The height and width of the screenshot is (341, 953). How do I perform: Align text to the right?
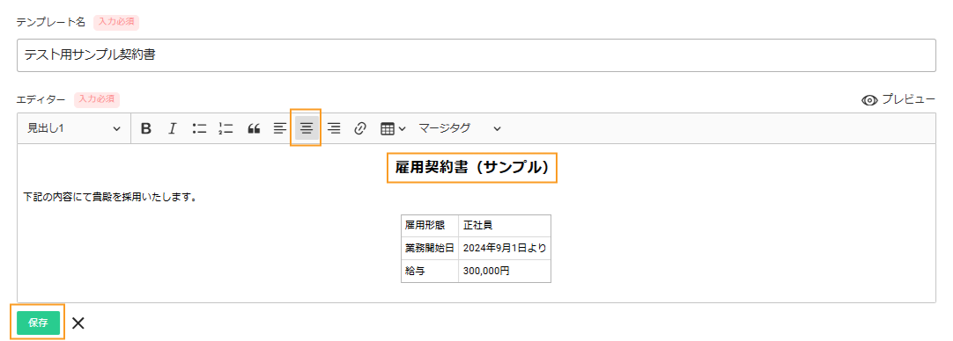[x=334, y=128]
